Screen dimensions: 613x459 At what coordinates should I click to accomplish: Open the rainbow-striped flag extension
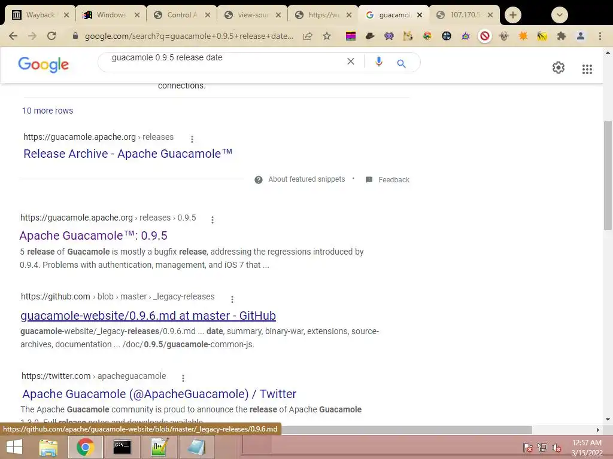[x=351, y=36]
